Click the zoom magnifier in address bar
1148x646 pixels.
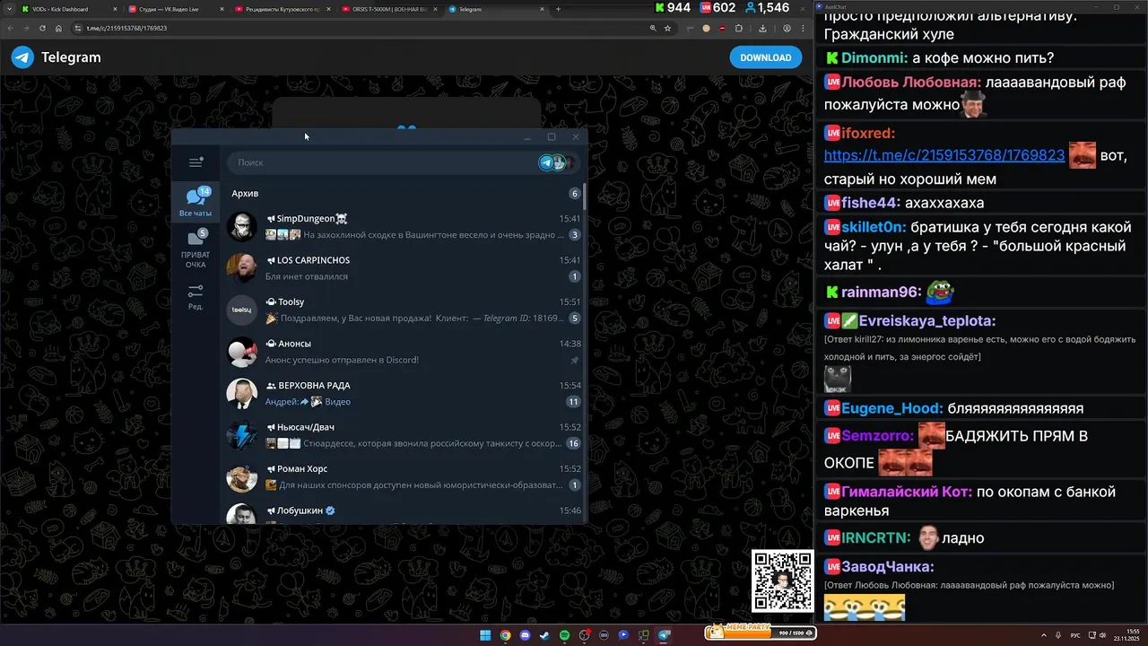[x=653, y=28]
